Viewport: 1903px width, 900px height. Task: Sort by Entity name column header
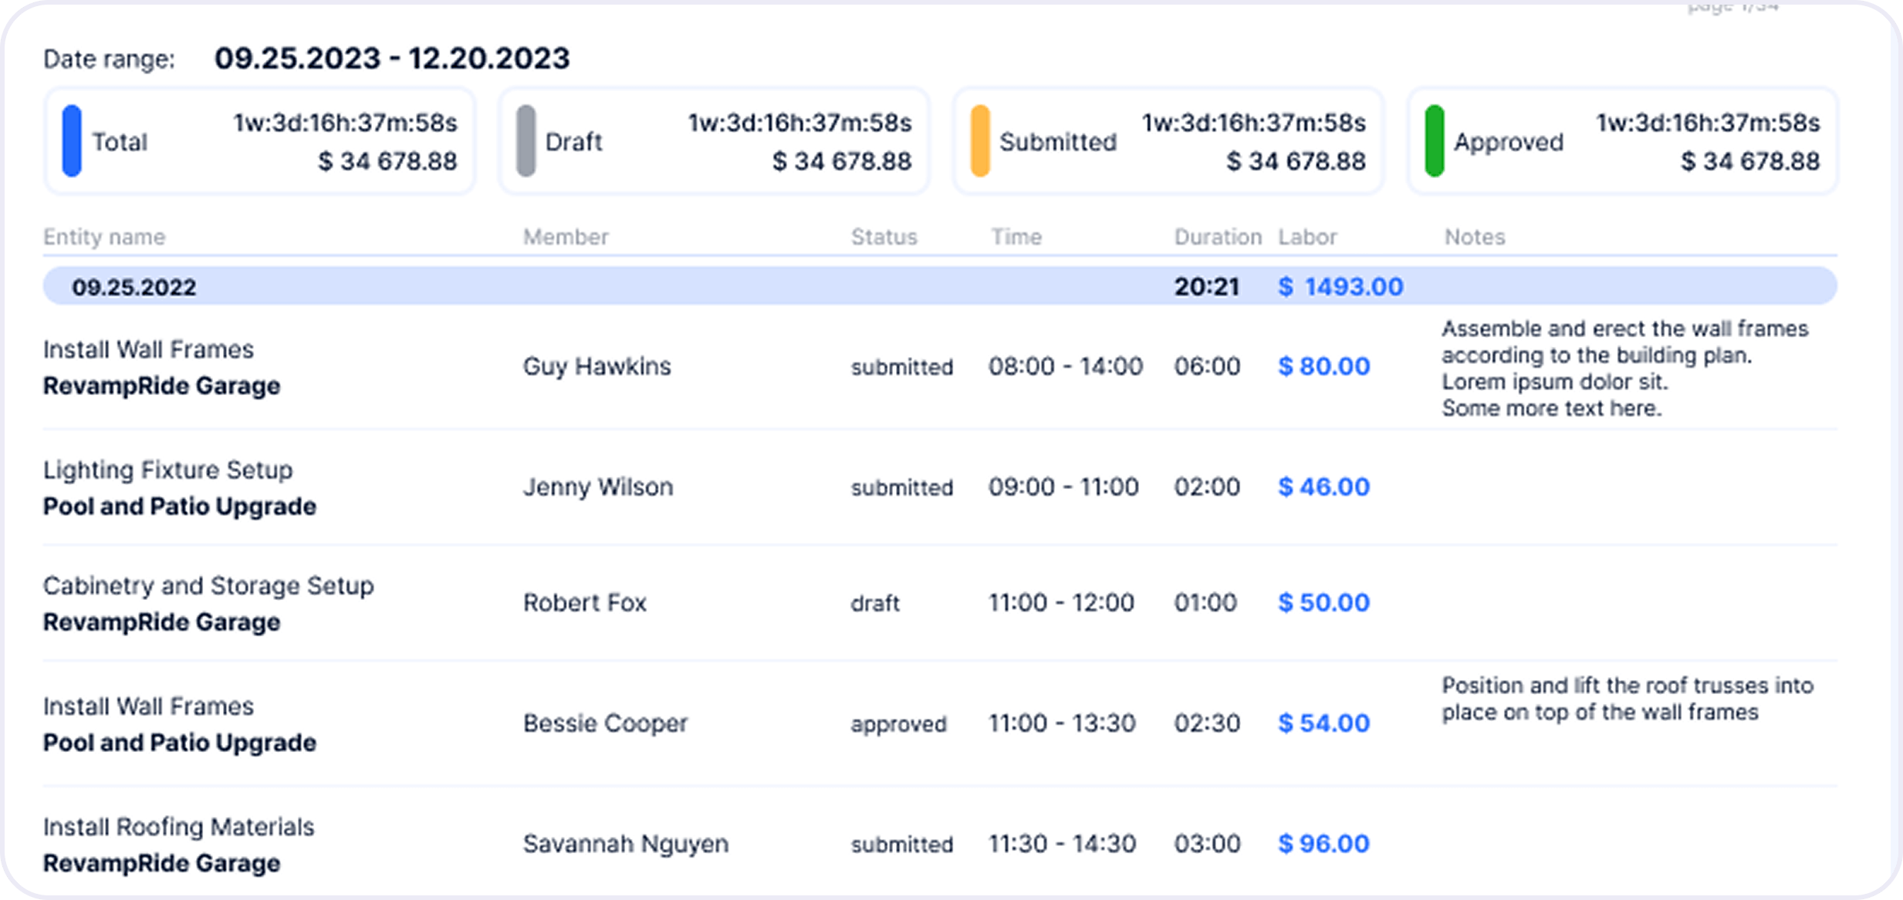[104, 237]
